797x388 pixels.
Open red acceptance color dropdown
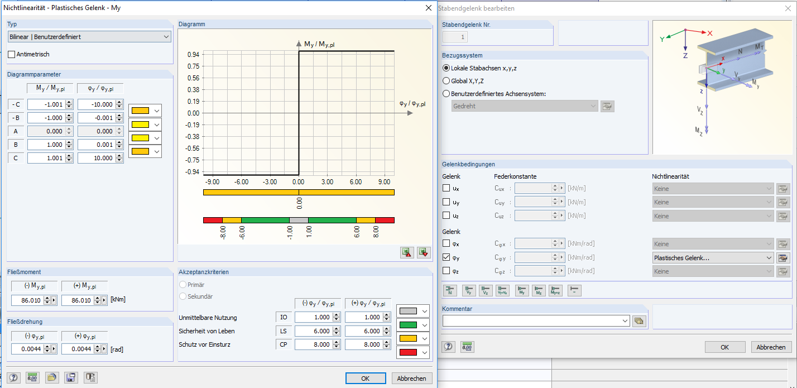tap(424, 353)
